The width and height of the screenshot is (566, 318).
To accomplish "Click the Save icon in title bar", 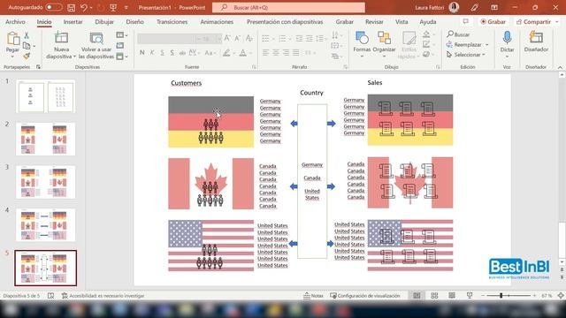I will tap(72, 7).
